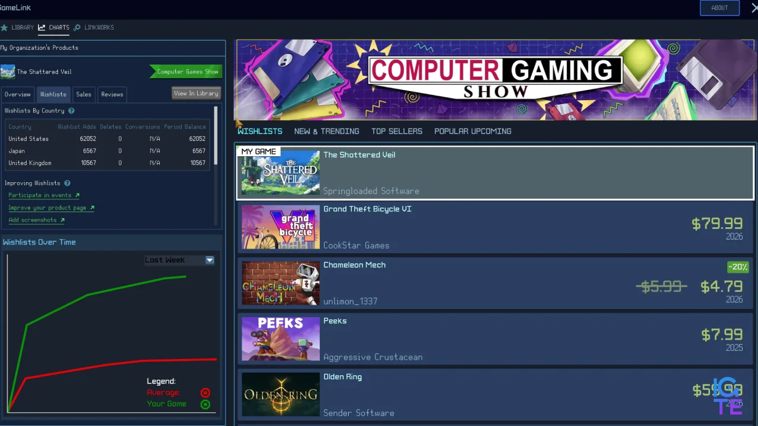The height and width of the screenshot is (426, 758).
Task: Close the GameLink window
Action: [x=754, y=8]
